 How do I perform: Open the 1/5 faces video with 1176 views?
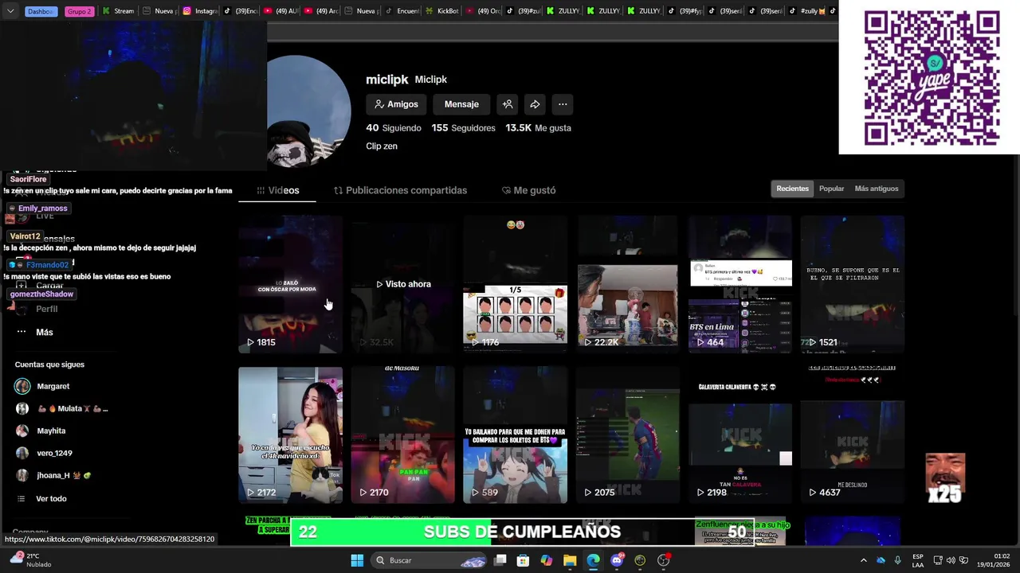pyautogui.click(x=515, y=284)
